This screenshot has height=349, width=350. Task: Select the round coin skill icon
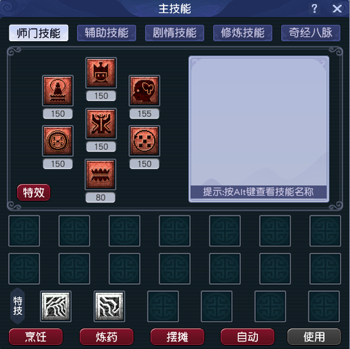pos(58,141)
